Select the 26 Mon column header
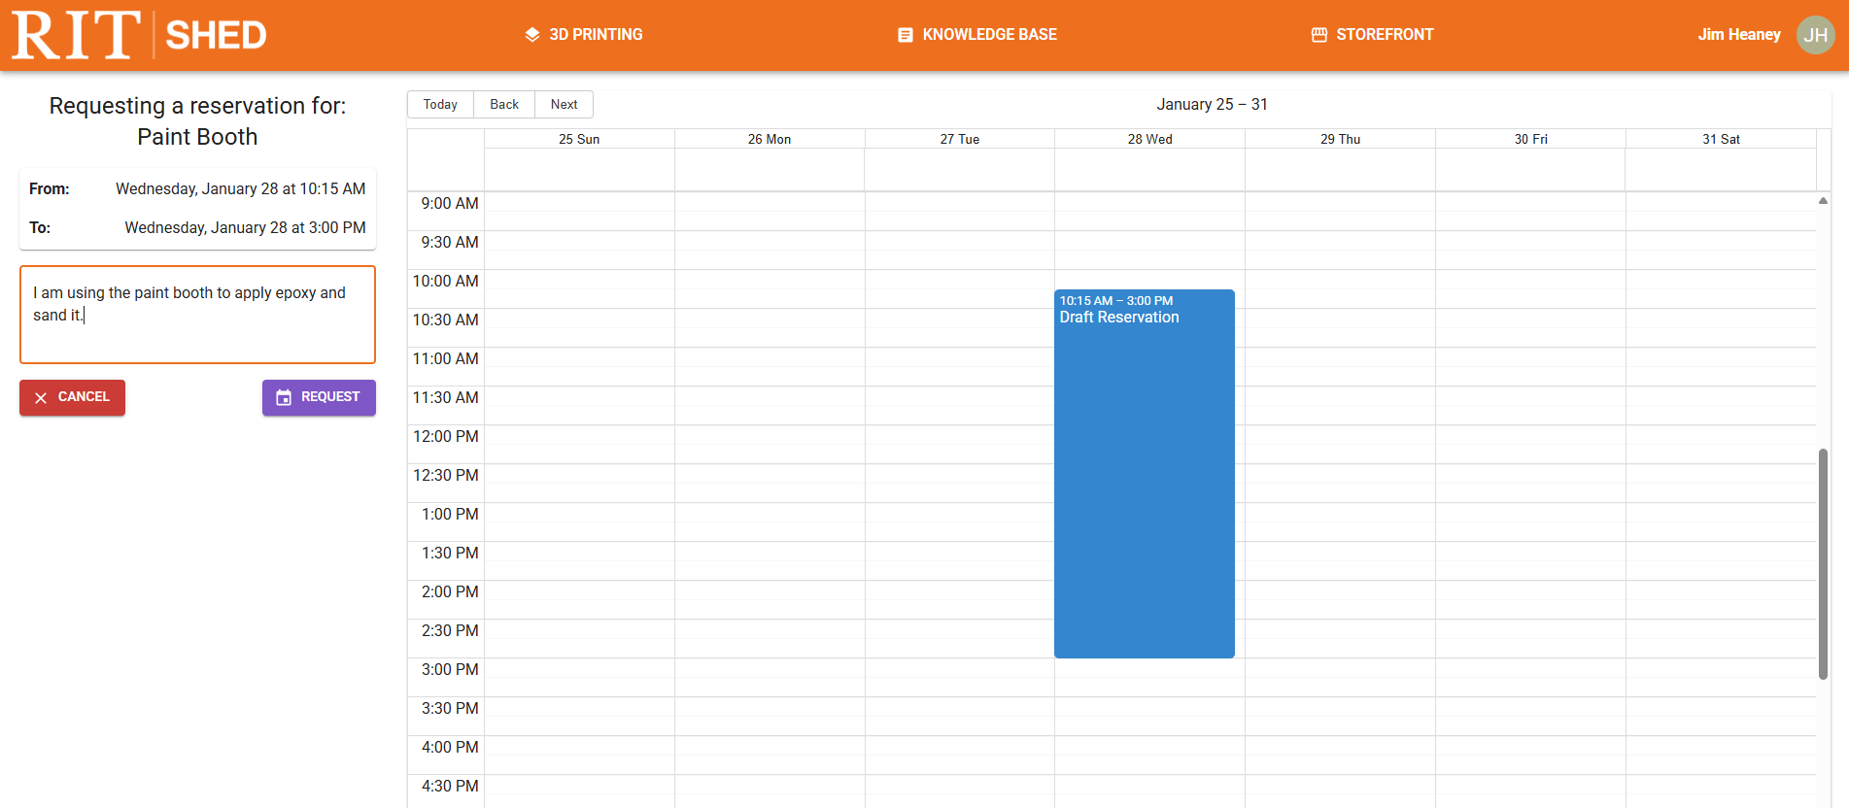1849x808 pixels. [770, 139]
